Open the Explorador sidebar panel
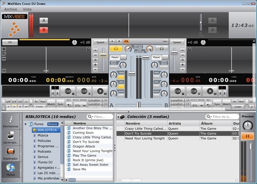 (11, 154)
